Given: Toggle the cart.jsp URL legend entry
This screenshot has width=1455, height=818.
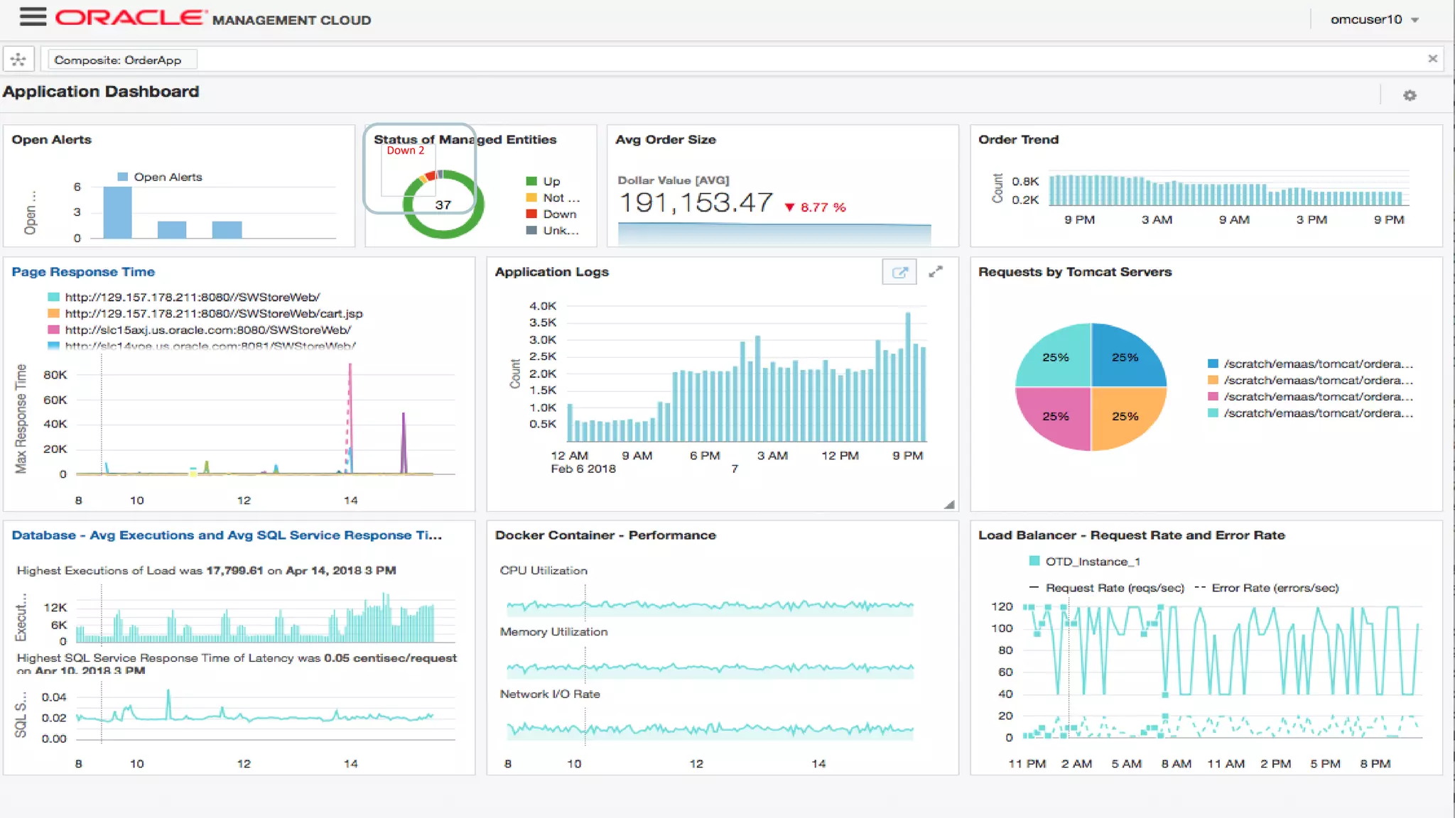Looking at the screenshot, I should [213, 313].
